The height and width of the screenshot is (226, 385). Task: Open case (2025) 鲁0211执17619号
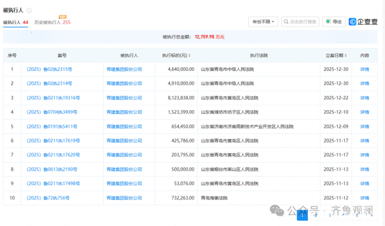coord(53,141)
